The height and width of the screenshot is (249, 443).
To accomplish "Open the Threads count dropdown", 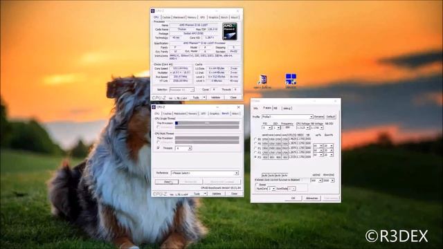I will coord(183,148).
